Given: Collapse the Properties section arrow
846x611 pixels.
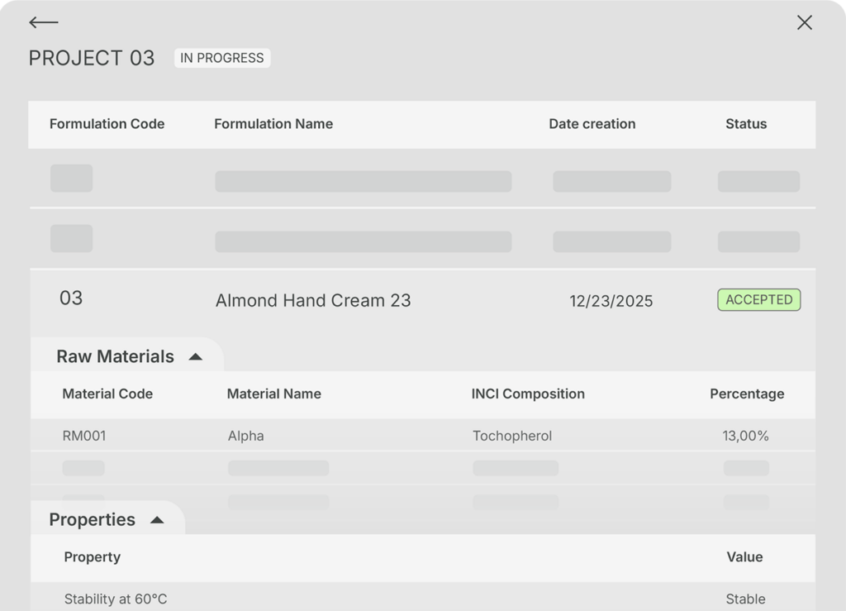Looking at the screenshot, I should coord(156,520).
